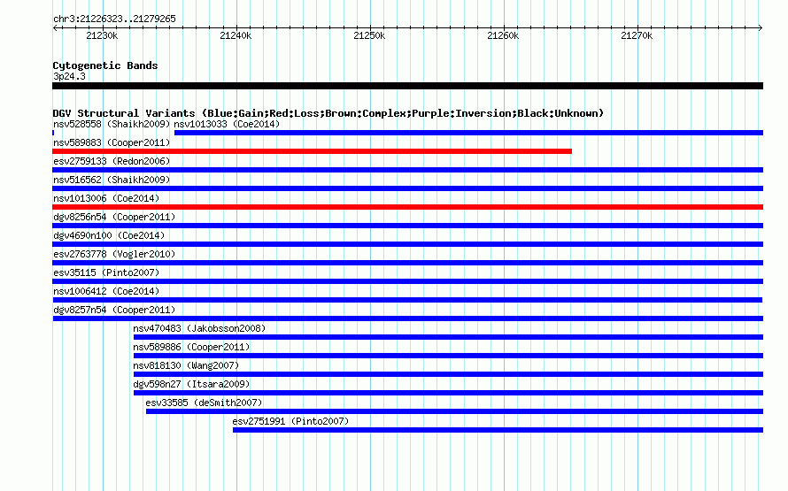The image size is (788, 491).
Task: Click the red loss bar of nsv1013006
Action: (407, 207)
